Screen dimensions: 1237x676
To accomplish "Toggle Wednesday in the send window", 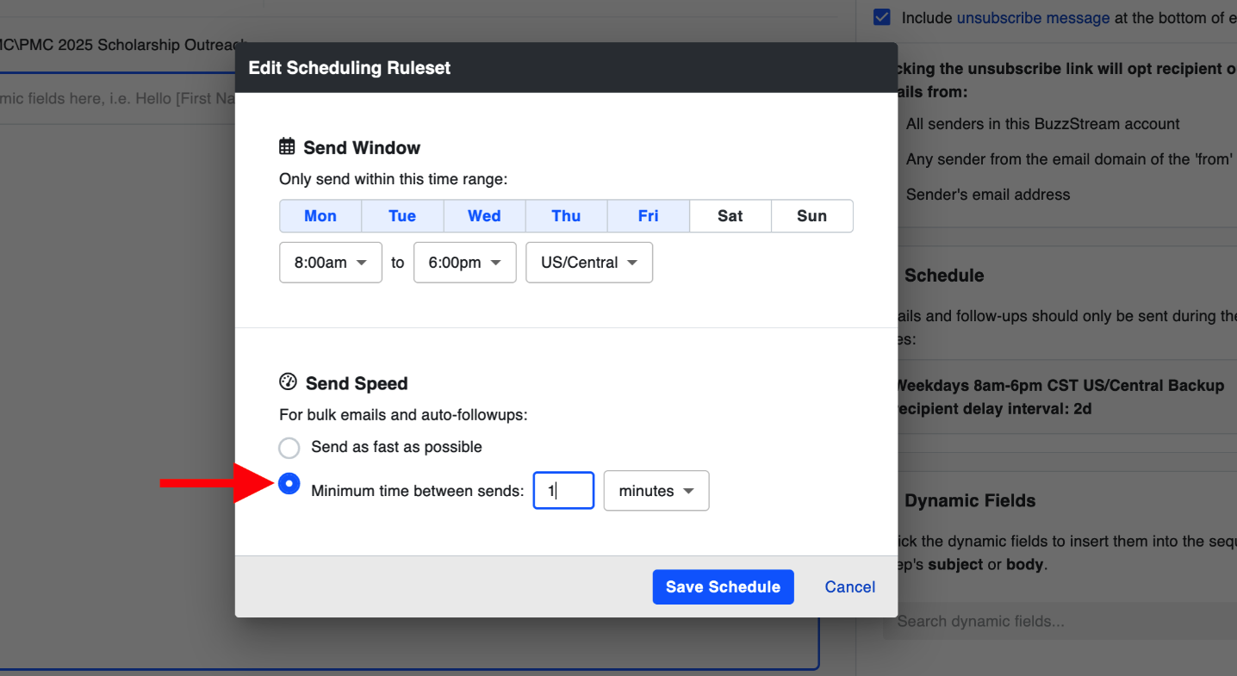I will click(484, 216).
